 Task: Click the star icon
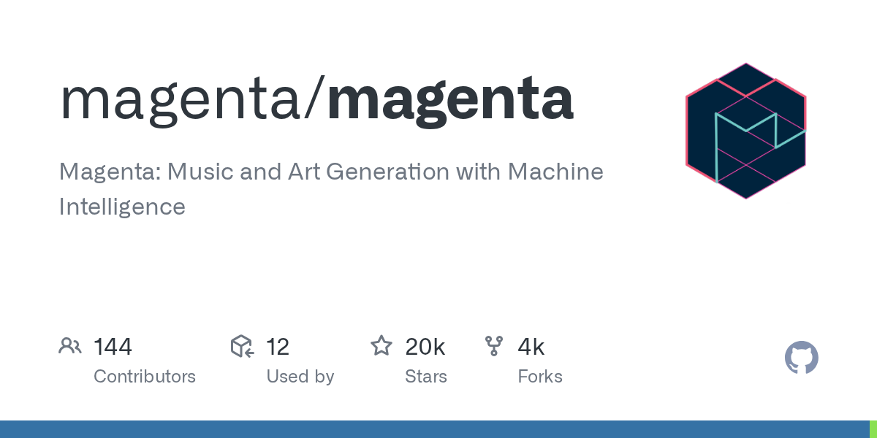pos(381,346)
